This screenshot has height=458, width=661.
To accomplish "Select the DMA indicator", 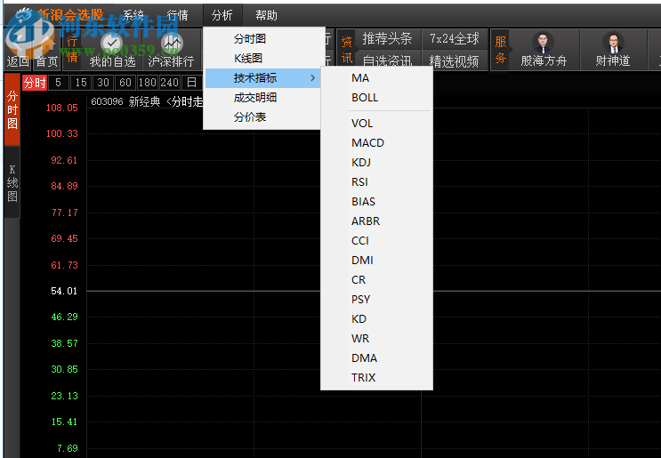I will [376, 358].
